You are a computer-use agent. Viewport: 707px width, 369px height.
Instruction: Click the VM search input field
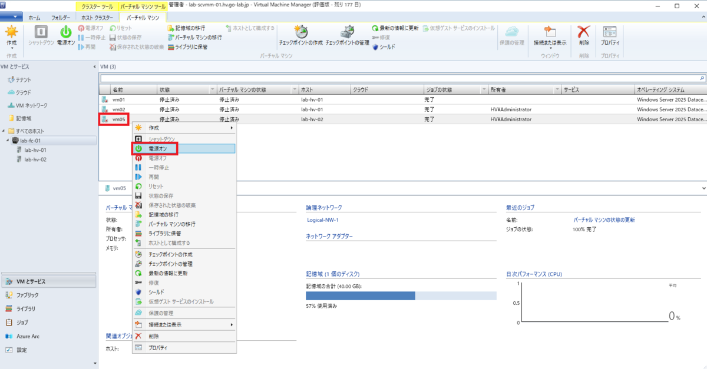click(x=399, y=78)
